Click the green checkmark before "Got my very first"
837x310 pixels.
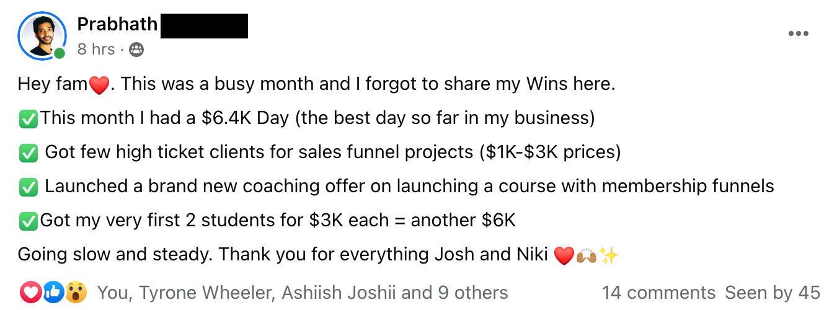(x=29, y=220)
